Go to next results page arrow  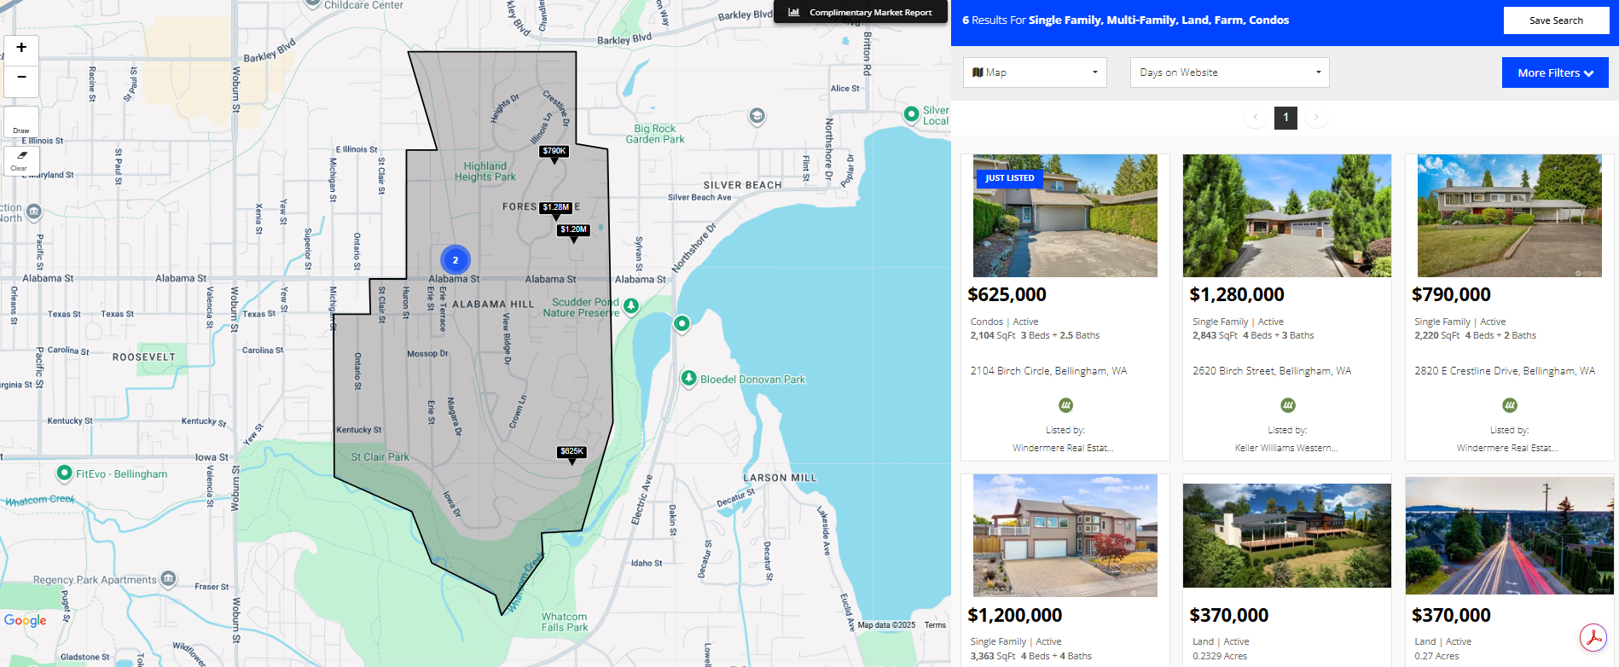pos(1316,117)
